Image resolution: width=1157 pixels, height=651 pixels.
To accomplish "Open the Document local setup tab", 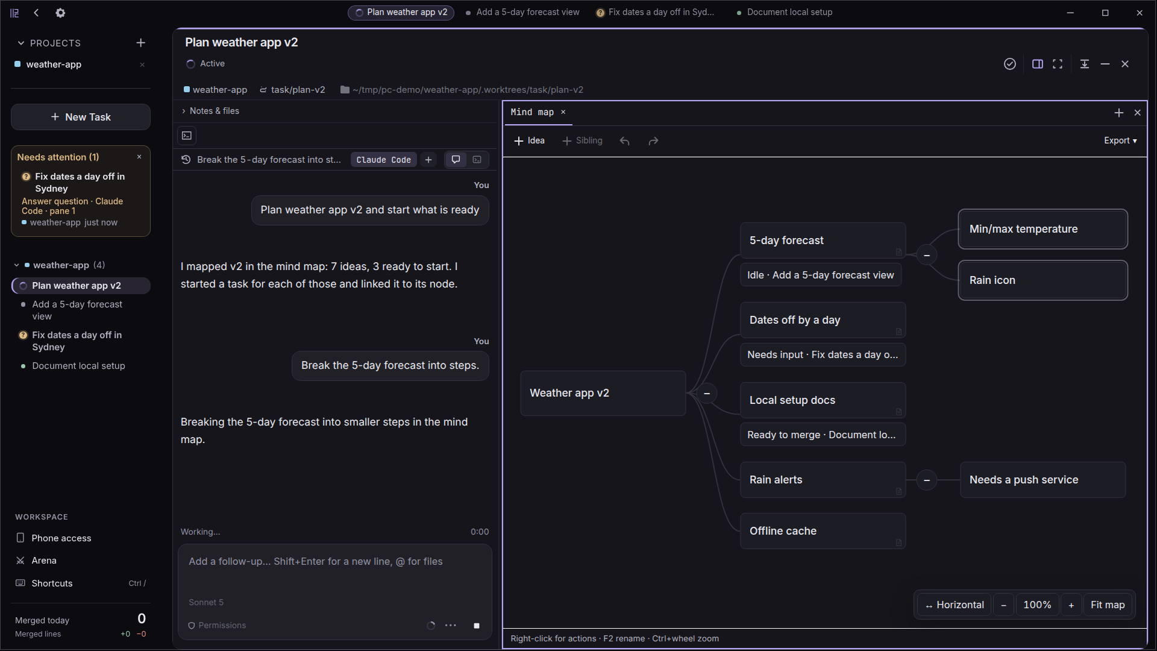I will click(x=785, y=12).
